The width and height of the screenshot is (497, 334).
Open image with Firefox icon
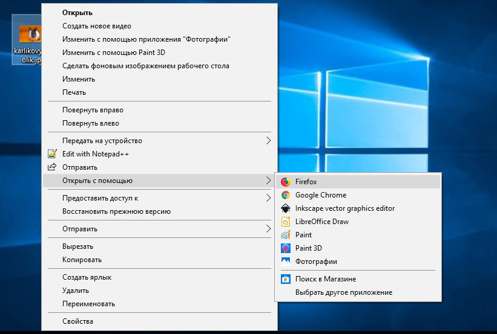pyautogui.click(x=286, y=182)
